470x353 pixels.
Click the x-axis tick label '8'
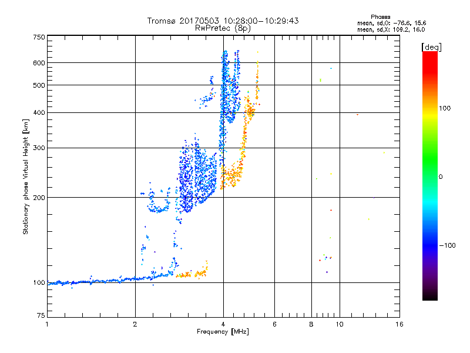pos(311,324)
